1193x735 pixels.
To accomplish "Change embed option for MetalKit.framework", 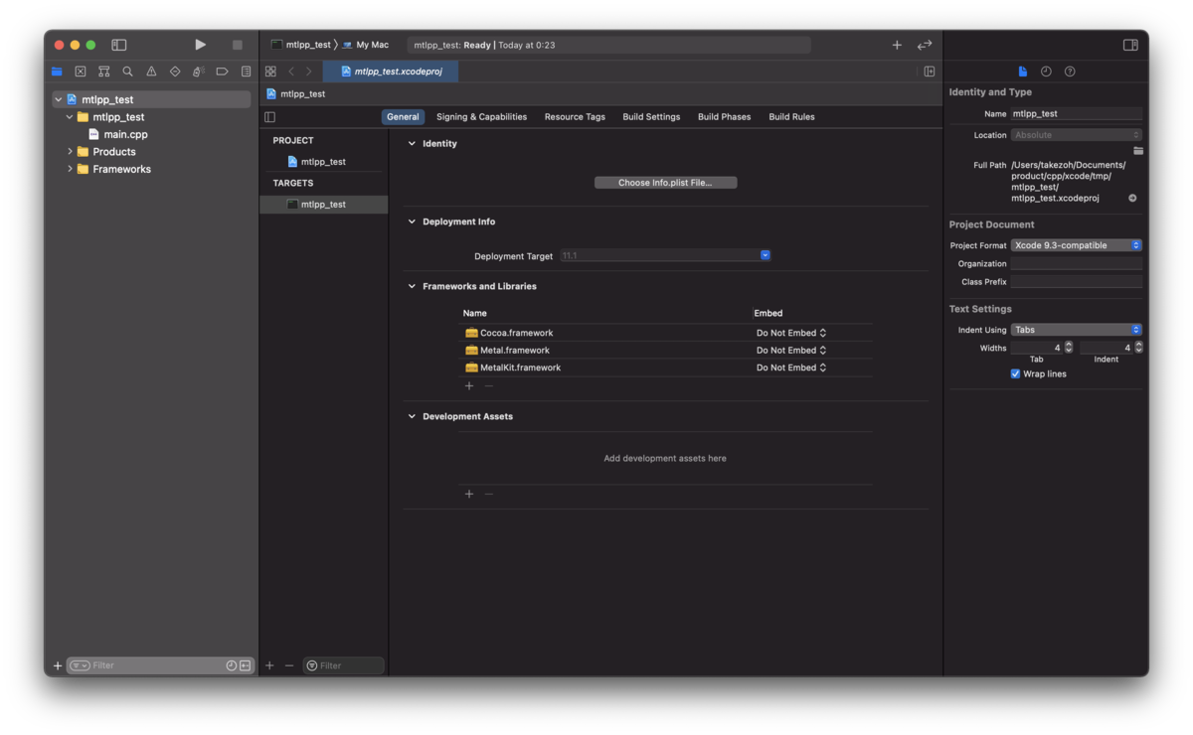I will tap(791, 367).
